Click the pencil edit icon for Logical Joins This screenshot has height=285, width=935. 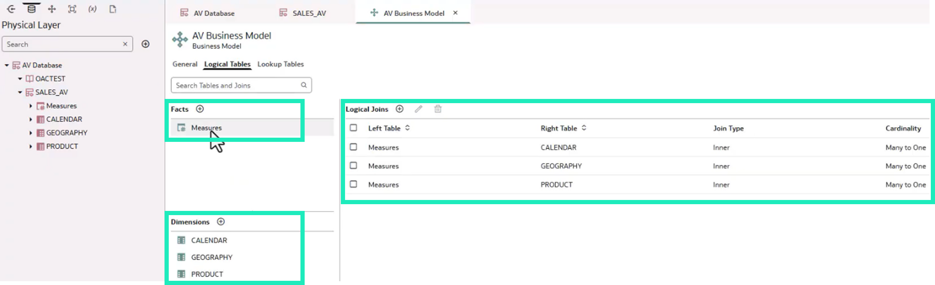coord(418,109)
